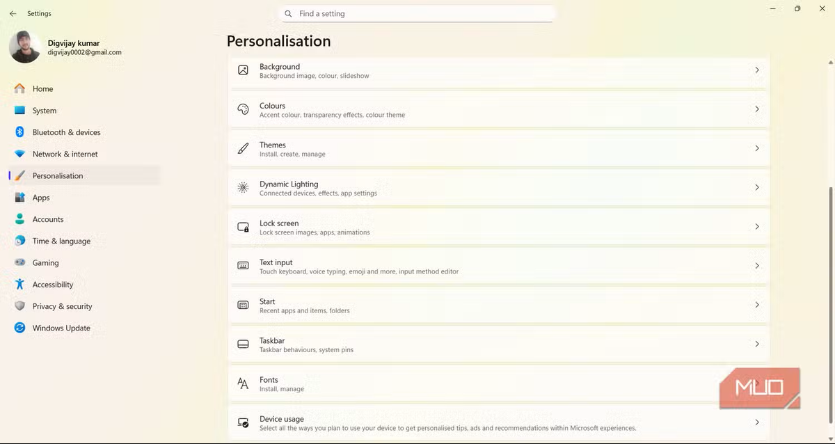Viewport: 835px width, 444px height.
Task: Click the Colours palette icon
Action: coord(243,109)
